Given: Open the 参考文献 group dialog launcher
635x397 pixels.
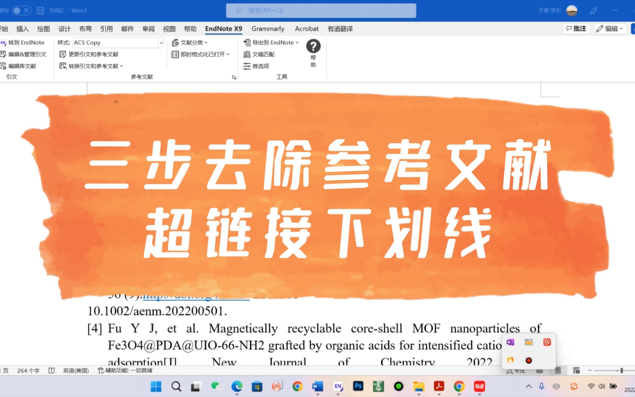Looking at the screenshot, I should pos(234,77).
